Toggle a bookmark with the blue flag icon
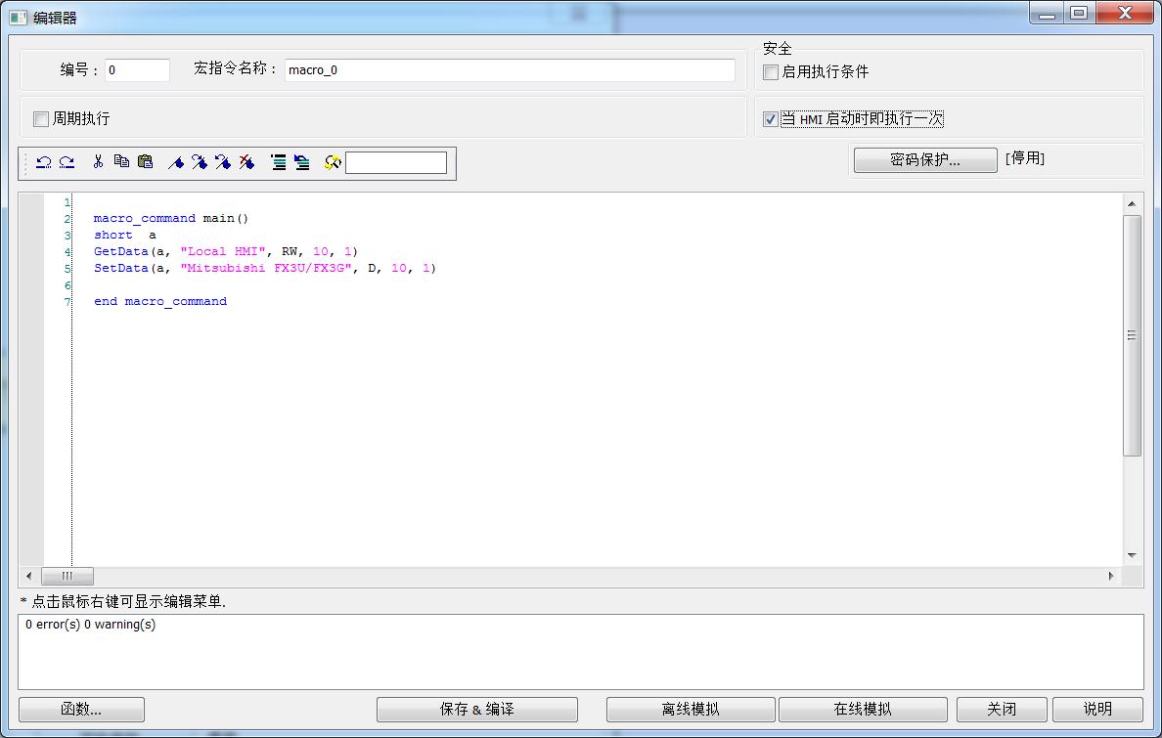This screenshot has height=738, width=1162. click(177, 161)
